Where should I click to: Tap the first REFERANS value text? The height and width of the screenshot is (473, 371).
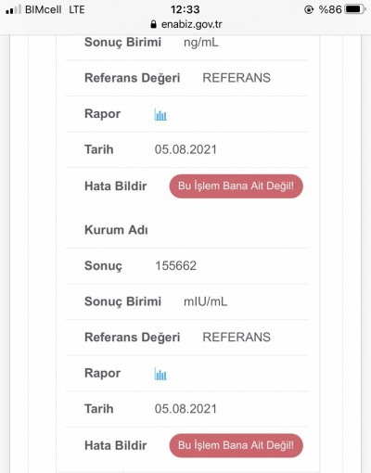coord(237,78)
